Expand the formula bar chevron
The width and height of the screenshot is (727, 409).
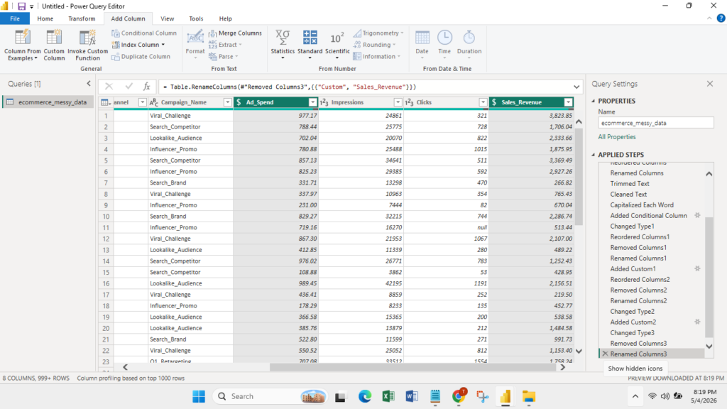click(576, 87)
